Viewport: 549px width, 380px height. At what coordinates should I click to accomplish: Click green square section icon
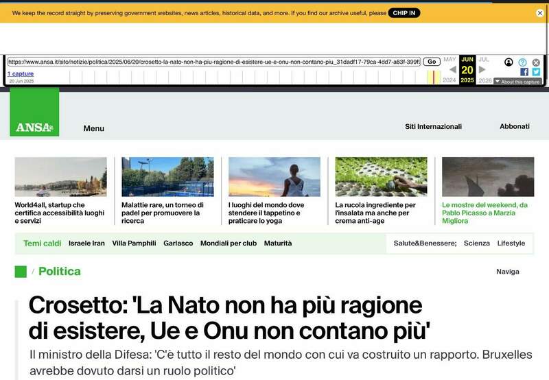pyautogui.click(x=21, y=272)
